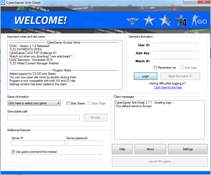Select news item TLS3 PAYMENTS OPEN
This screenshot has width=211, height=175.
25,49
